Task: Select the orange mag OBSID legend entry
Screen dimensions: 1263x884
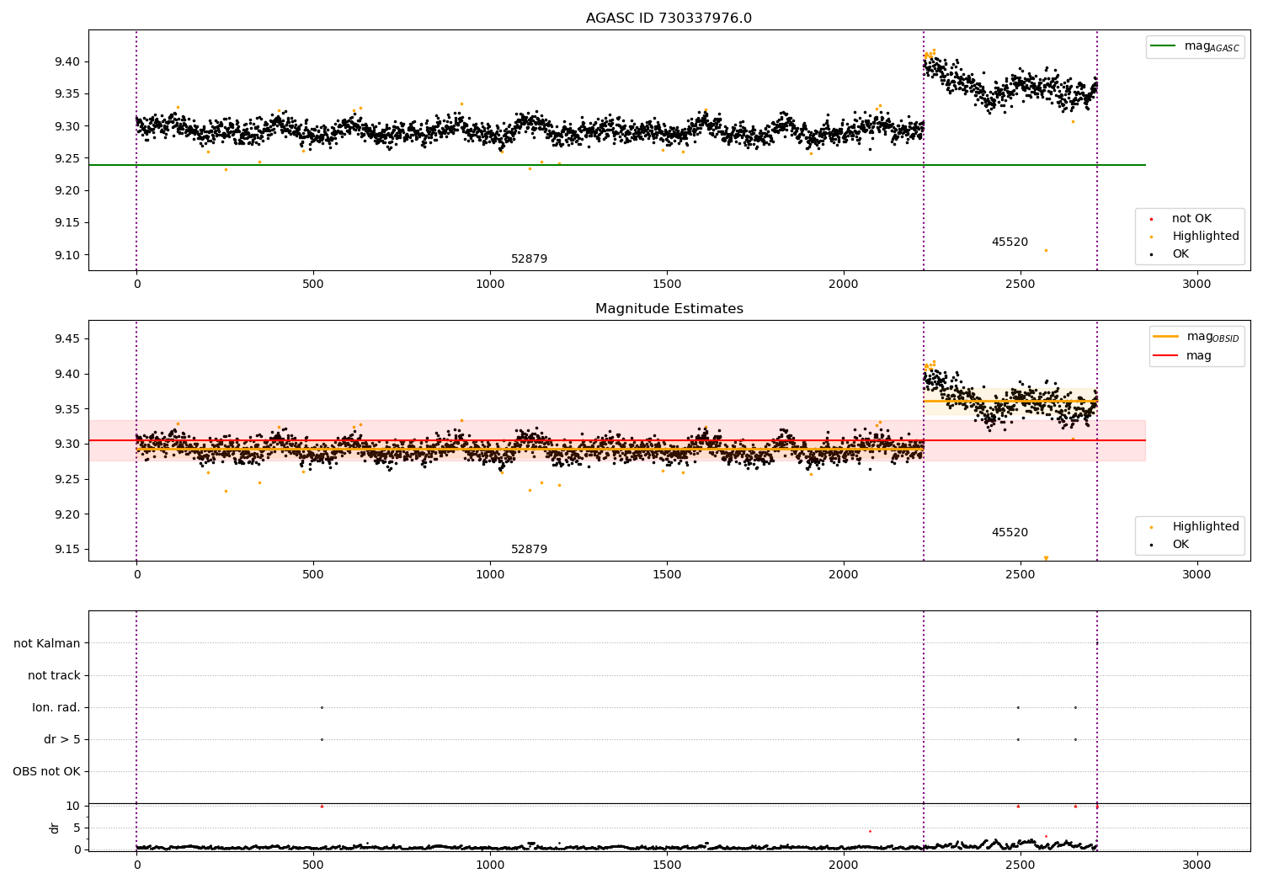Action: 1196,337
